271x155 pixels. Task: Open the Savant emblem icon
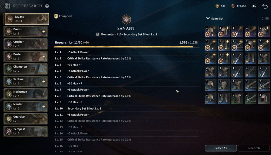pos(126,19)
